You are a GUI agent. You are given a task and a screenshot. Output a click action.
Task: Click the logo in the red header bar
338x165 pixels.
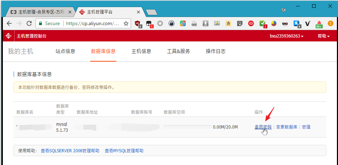click(x=9, y=36)
